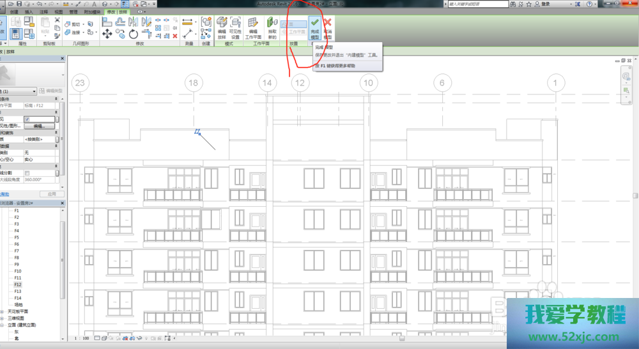
Task: Toggle the Segmented path checkbox in Properties
Action: 27,173
